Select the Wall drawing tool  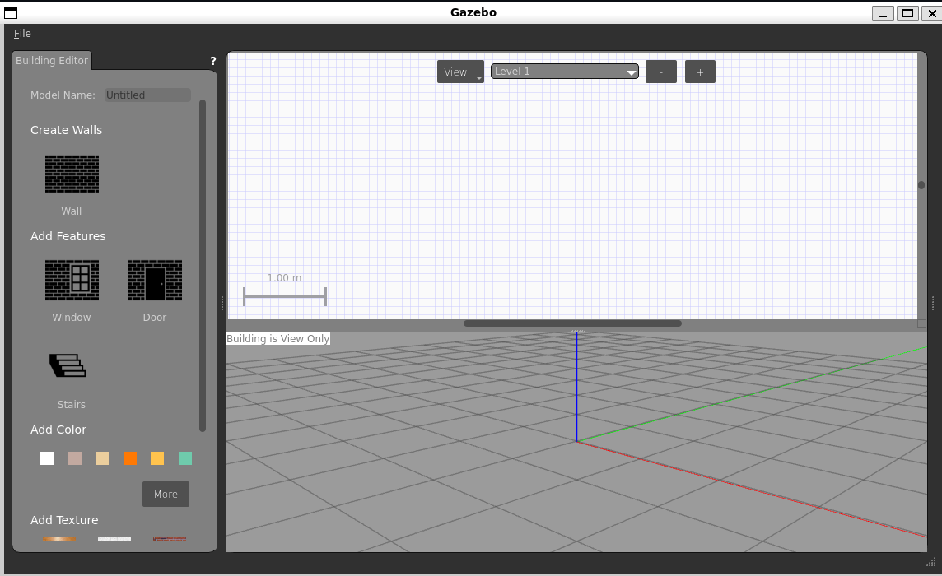coord(72,174)
